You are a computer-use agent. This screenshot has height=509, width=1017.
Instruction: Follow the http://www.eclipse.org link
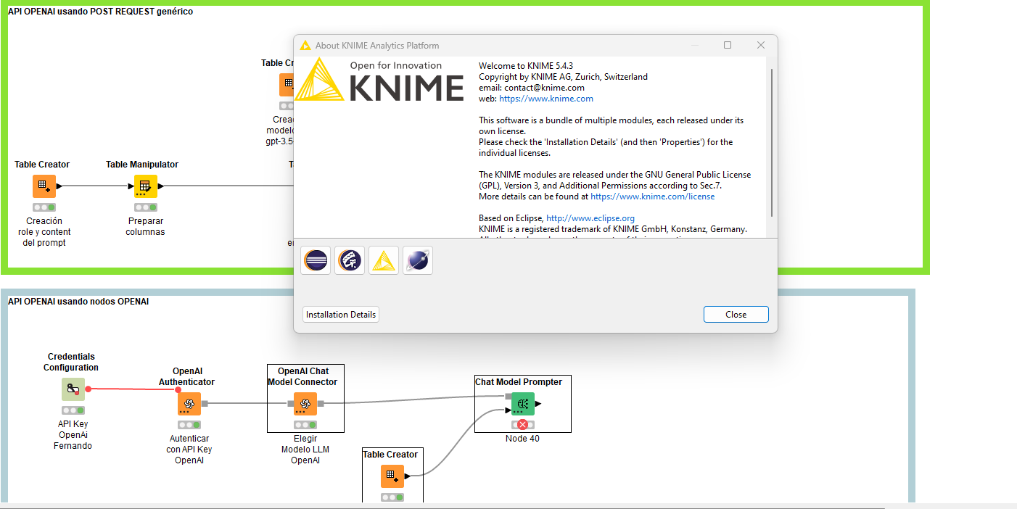click(x=590, y=218)
